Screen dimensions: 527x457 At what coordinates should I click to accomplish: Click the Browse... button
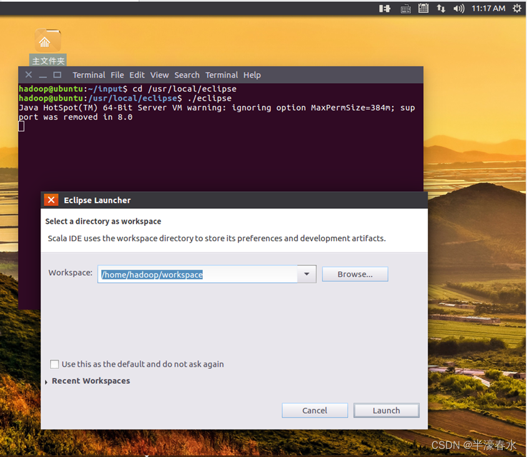point(355,274)
